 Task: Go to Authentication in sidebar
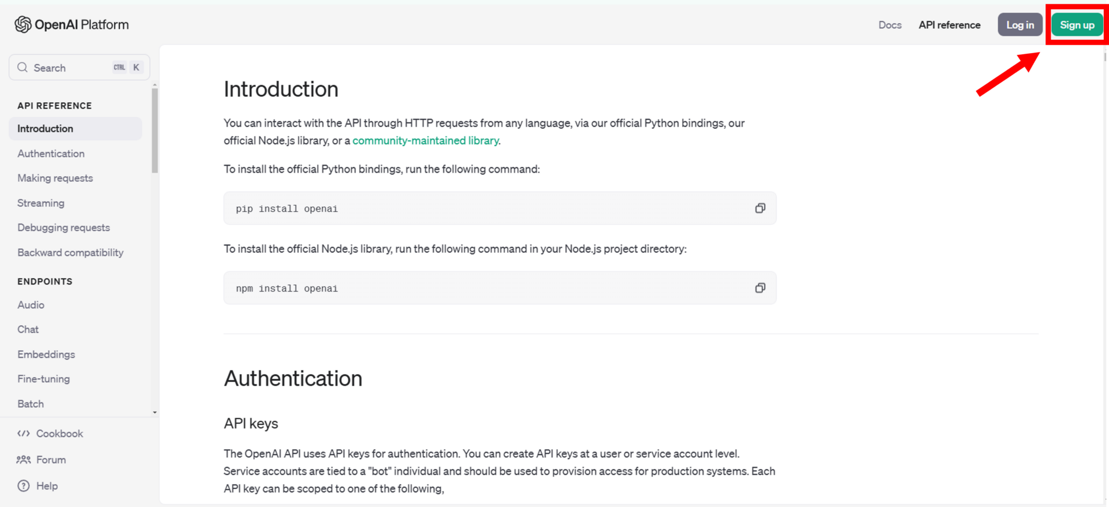click(51, 154)
